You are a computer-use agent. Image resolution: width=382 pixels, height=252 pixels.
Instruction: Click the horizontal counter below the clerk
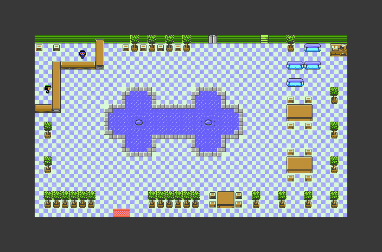[78, 65]
